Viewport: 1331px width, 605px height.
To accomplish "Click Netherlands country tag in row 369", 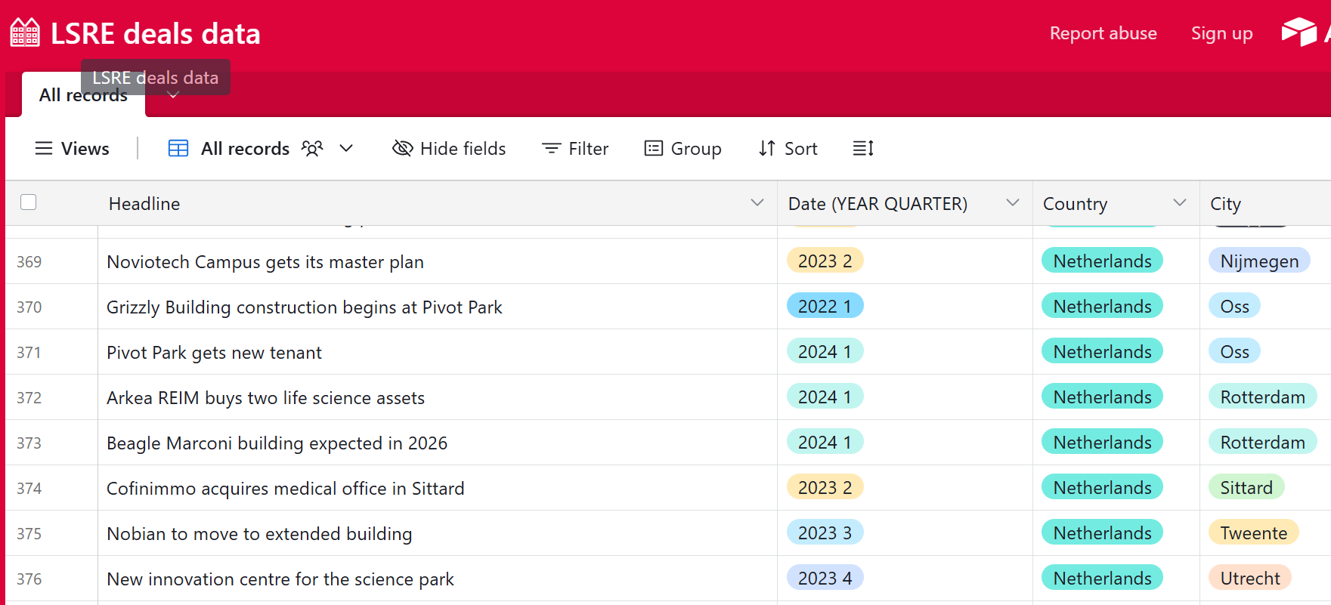I will click(x=1102, y=261).
